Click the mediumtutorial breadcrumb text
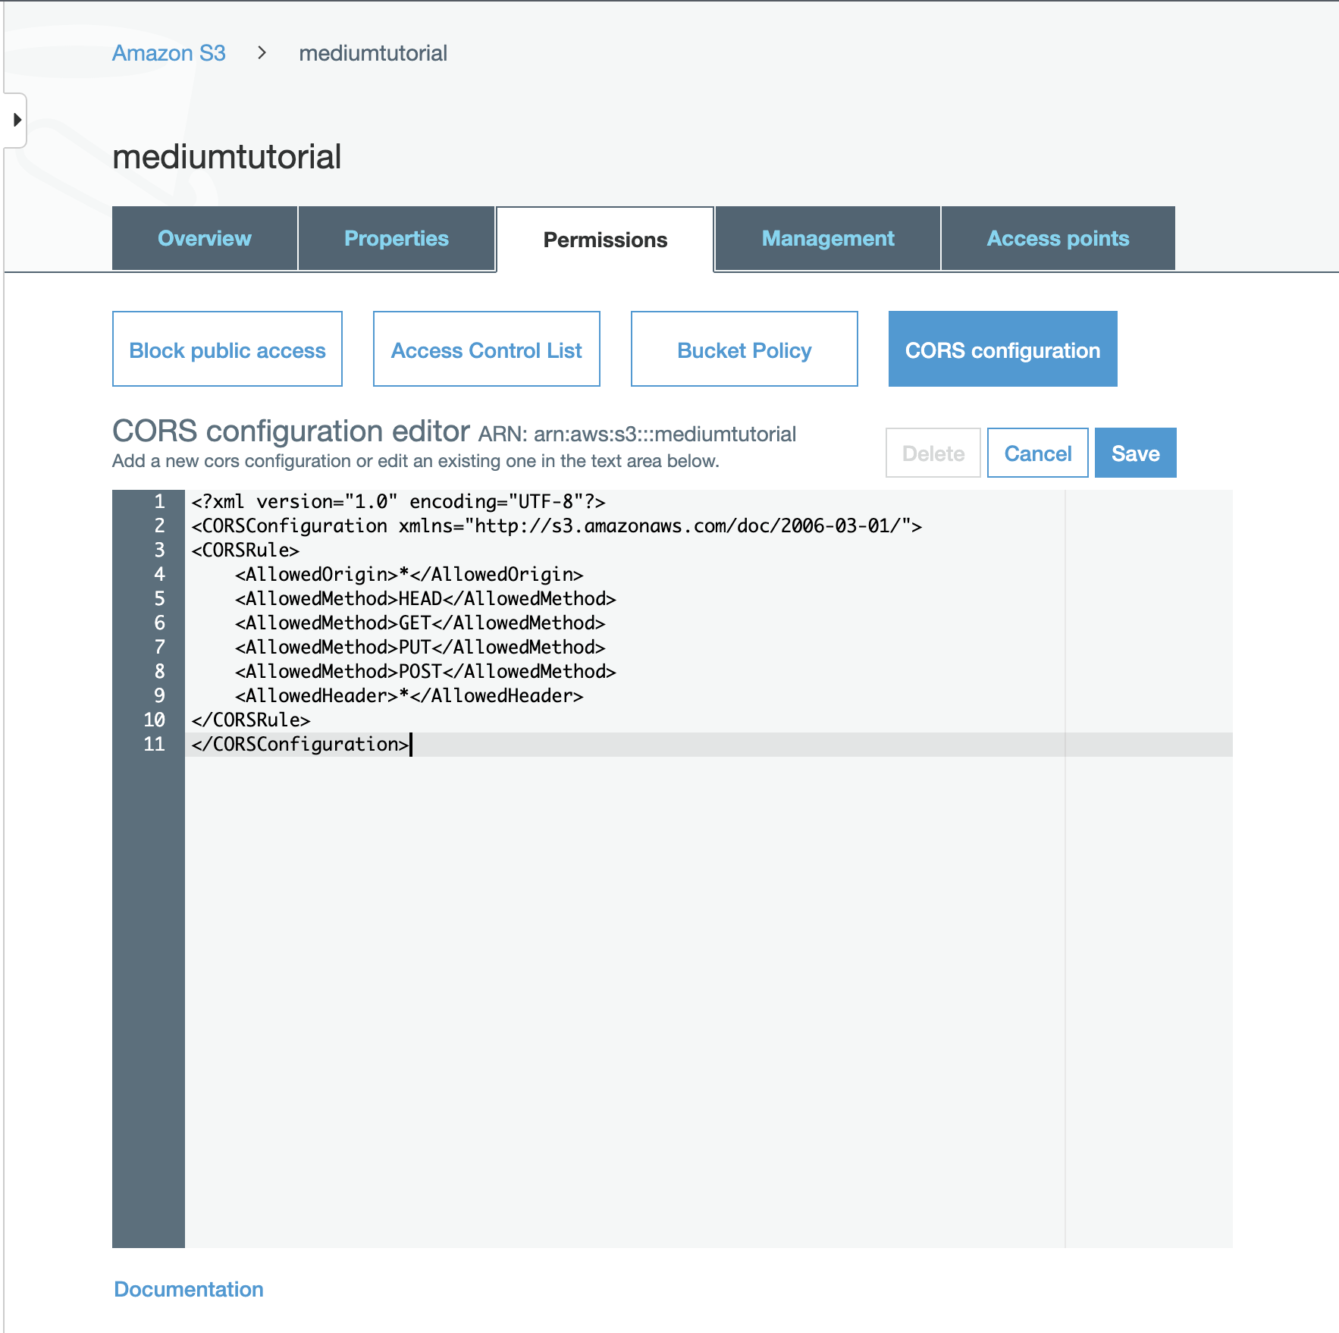Image resolution: width=1339 pixels, height=1333 pixels. [373, 53]
